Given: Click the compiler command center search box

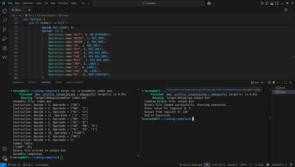Looking at the screenshot, I should point(149,3).
